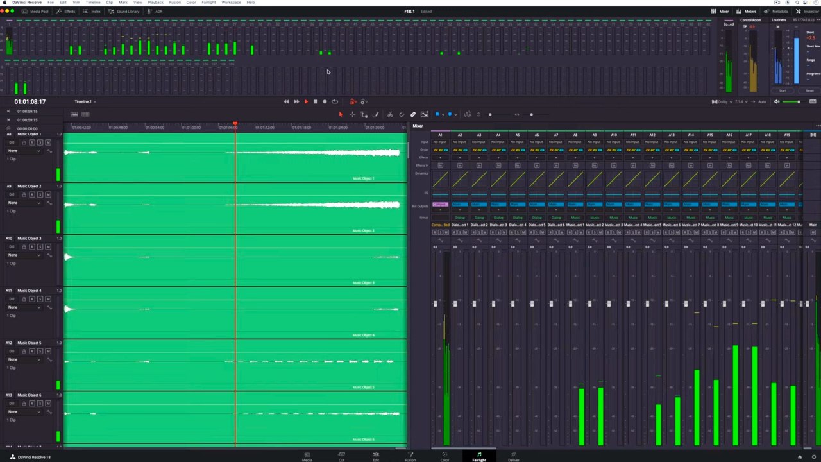This screenshot has width=821, height=462.
Task: Select the Edit selection (I-beam) tool
Action: pyautogui.click(x=364, y=114)
